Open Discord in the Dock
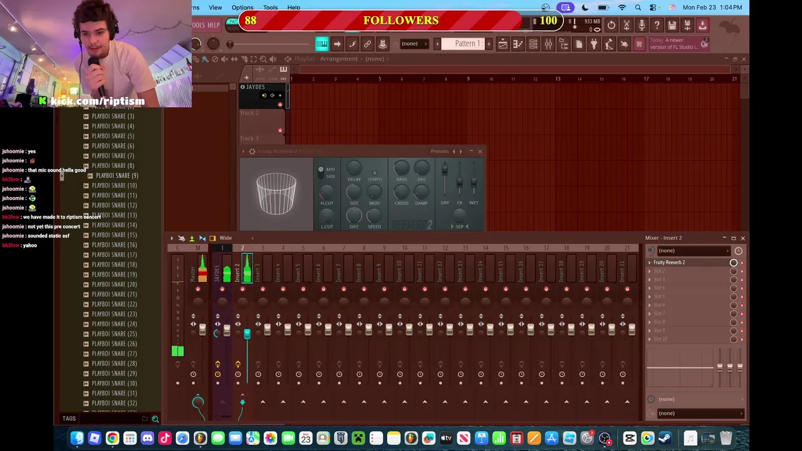 (x=147, y=438)
